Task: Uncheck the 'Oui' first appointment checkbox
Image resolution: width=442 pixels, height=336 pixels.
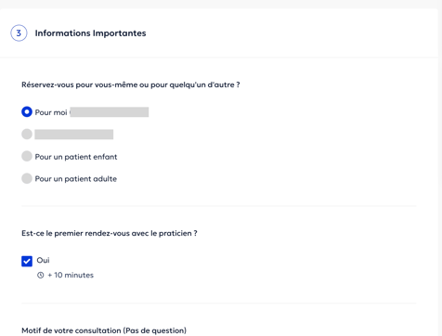Action: pos(27,261)
